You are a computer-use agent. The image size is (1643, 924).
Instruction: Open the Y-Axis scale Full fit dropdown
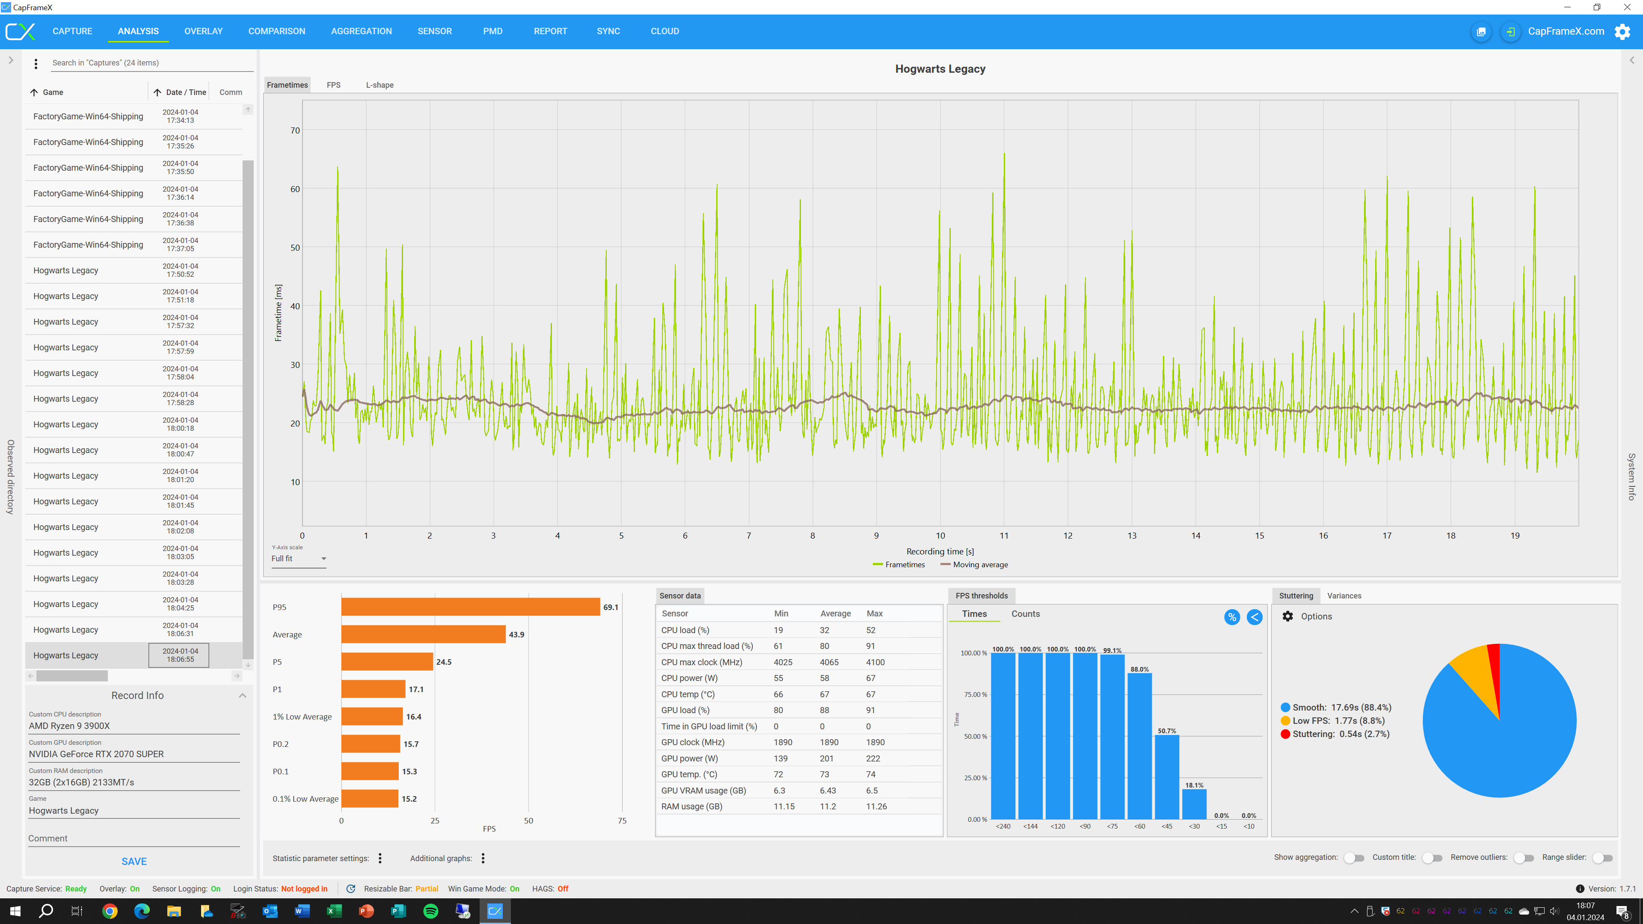pos(299,559)
